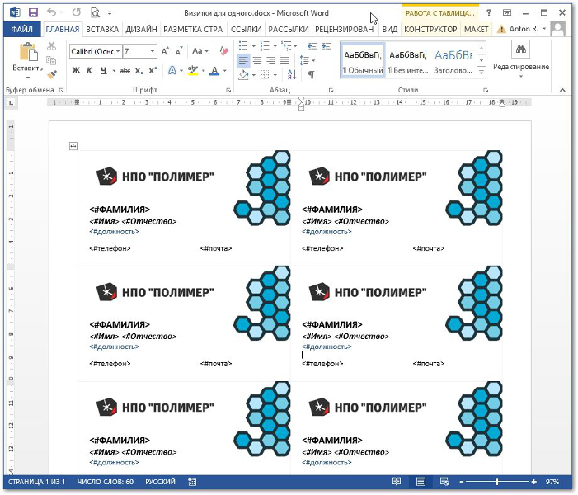Align text right
This screenshot has height=495, width=578.
point(271,60)
